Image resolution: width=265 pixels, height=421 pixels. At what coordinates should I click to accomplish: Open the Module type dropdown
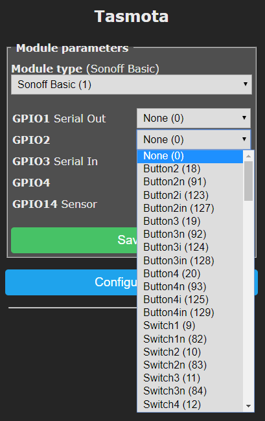tap(132, 85)
